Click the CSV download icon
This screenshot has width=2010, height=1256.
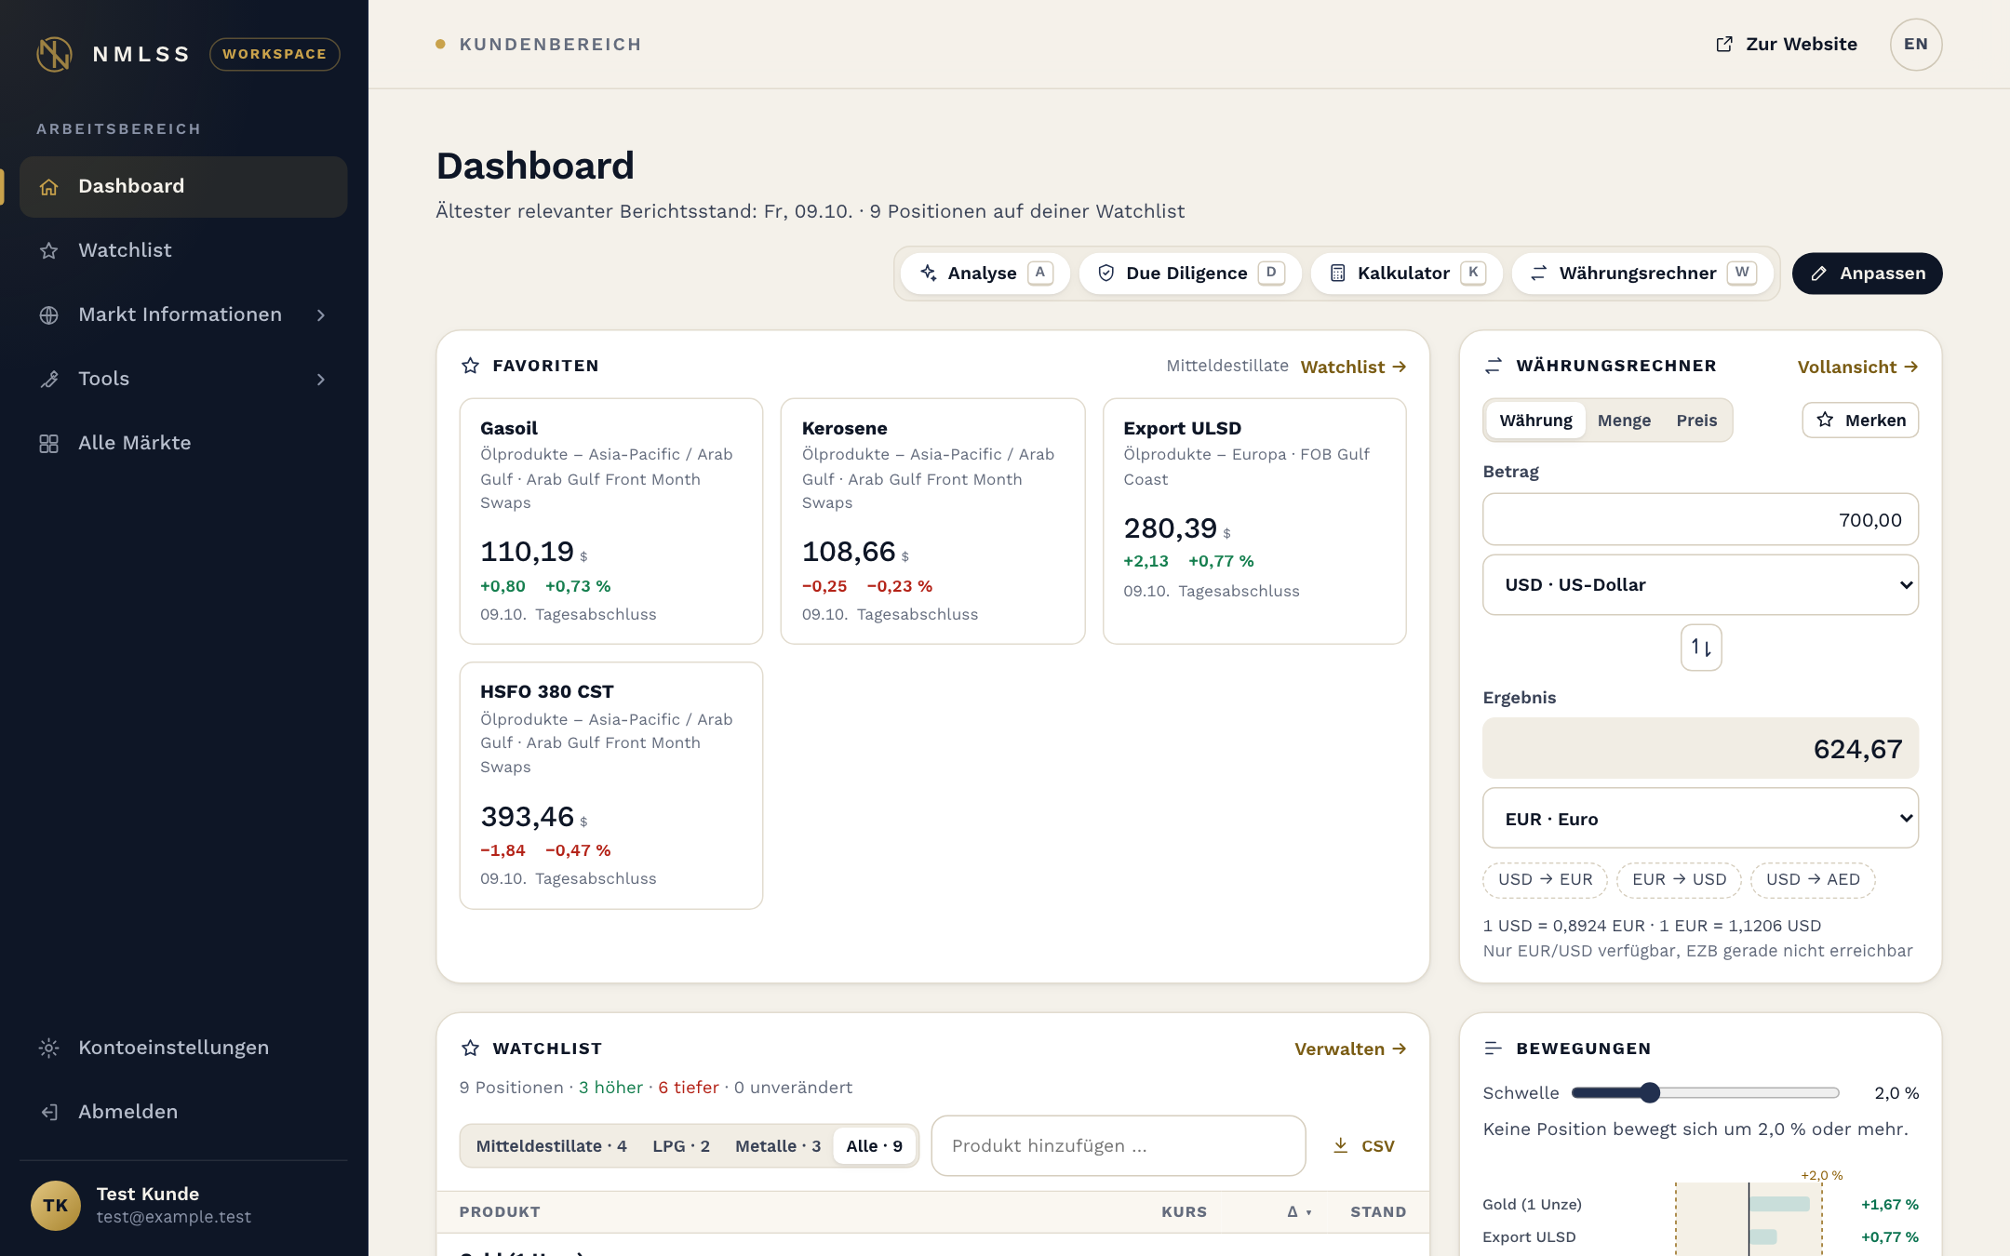coord(1341,1145)
